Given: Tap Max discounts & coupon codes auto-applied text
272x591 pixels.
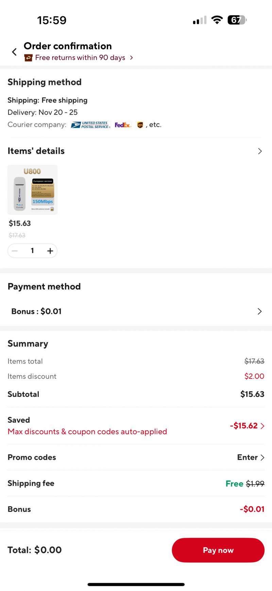Looking at the screenshot, I should (x=87, y=432).
